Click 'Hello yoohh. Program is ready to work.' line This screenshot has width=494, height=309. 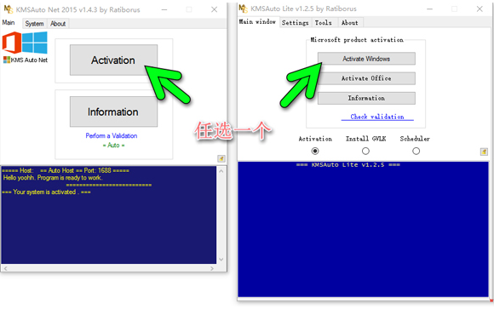point(53,178)
